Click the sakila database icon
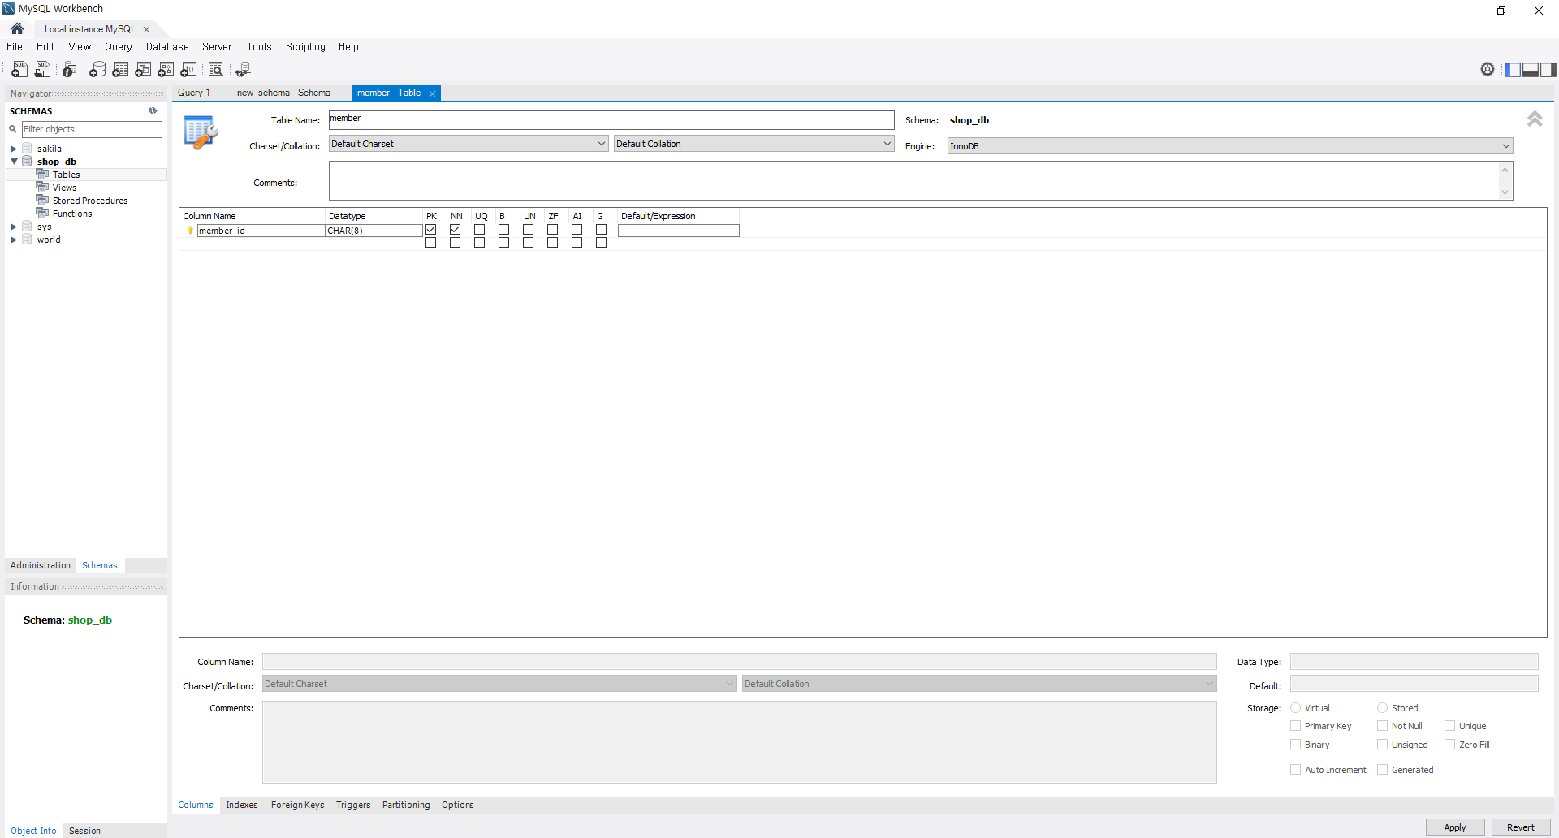The height and width of the screenshot is (838, 1559). pos(27,149)
